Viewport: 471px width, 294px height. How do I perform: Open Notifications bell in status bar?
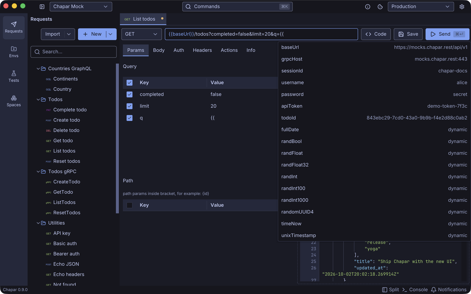449,290
